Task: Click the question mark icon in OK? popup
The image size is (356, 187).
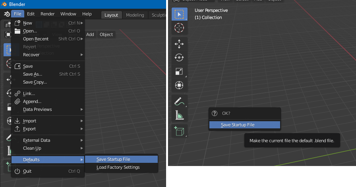Action: coord(215,113)
